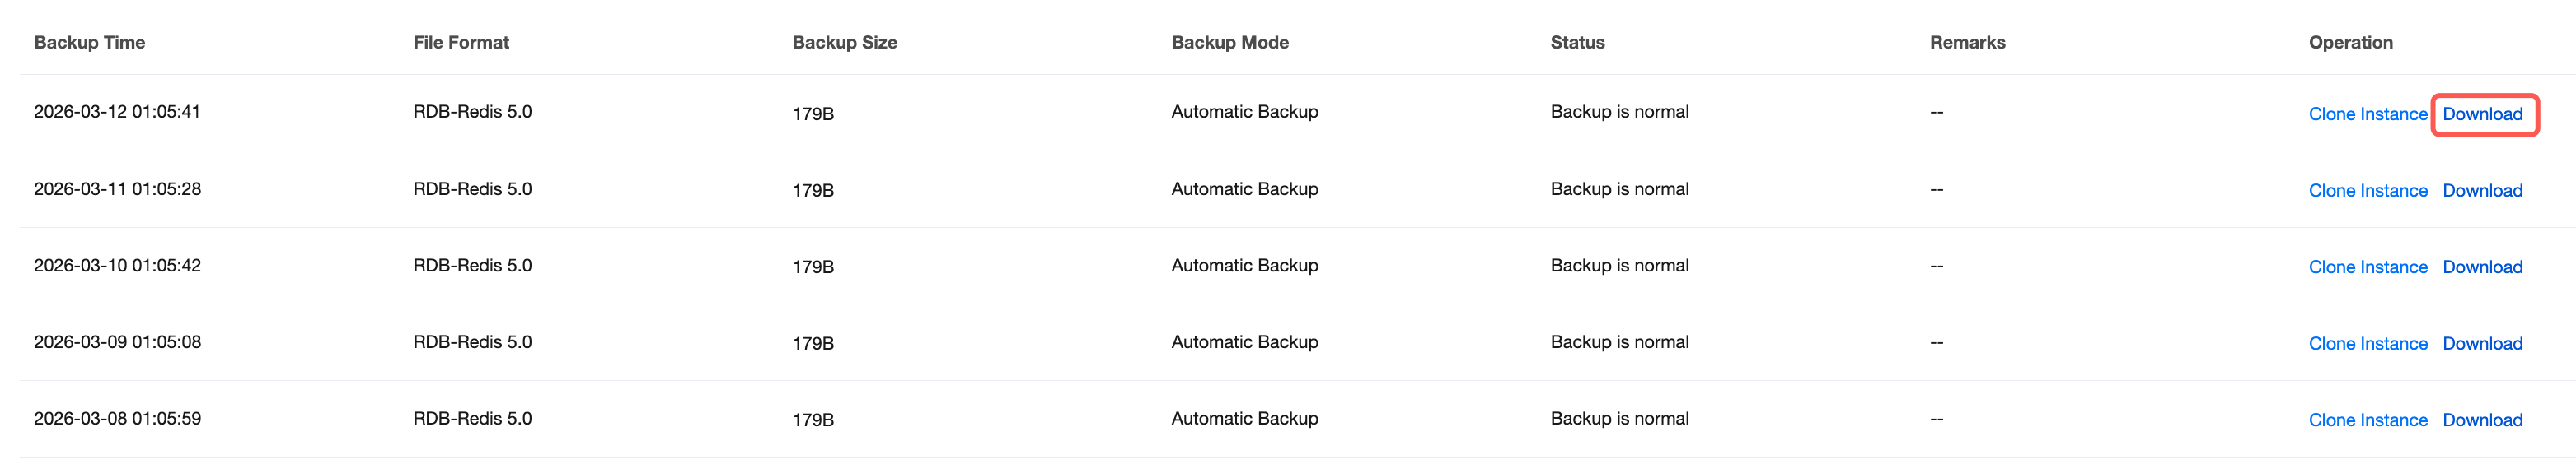Click the Operation column header
Image resolution: width=2576 pixels, height=464 pixels.
(x=2350, y=42)
